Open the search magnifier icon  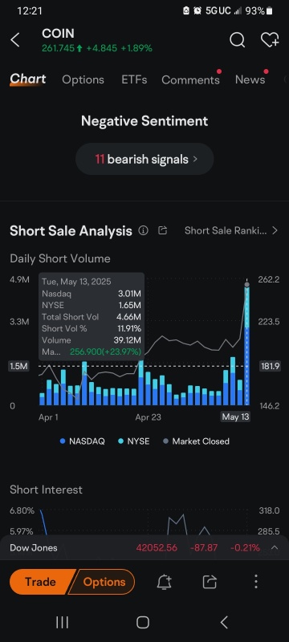point(237,40)
